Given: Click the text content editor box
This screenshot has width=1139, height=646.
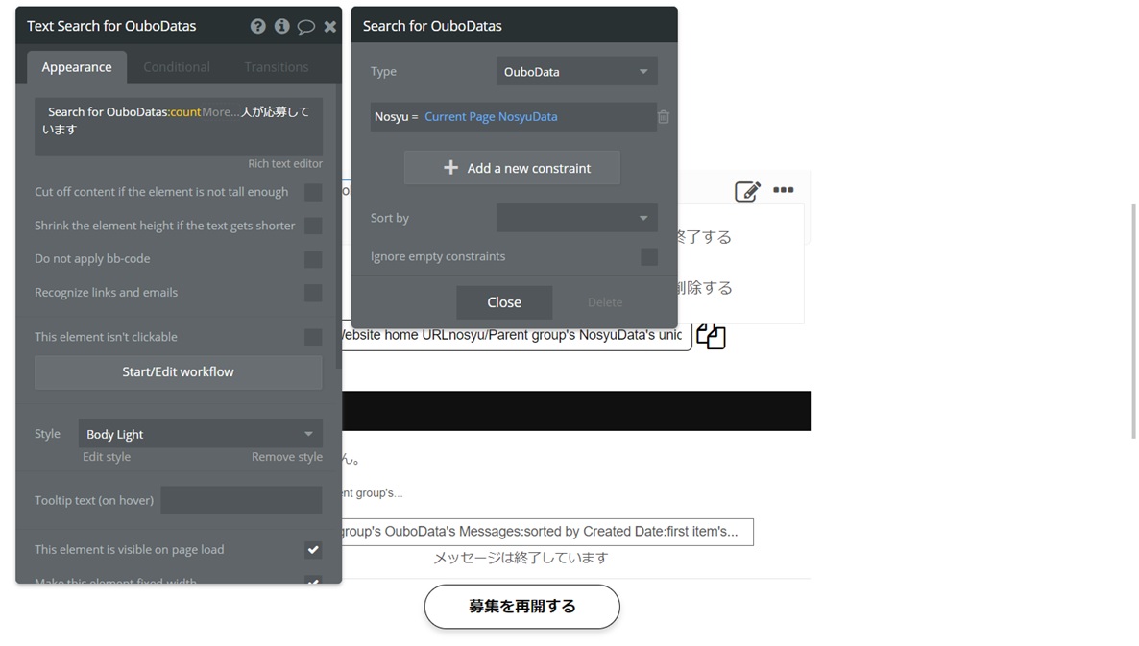Looking at the screenshot, I should (x=178, y=127).
